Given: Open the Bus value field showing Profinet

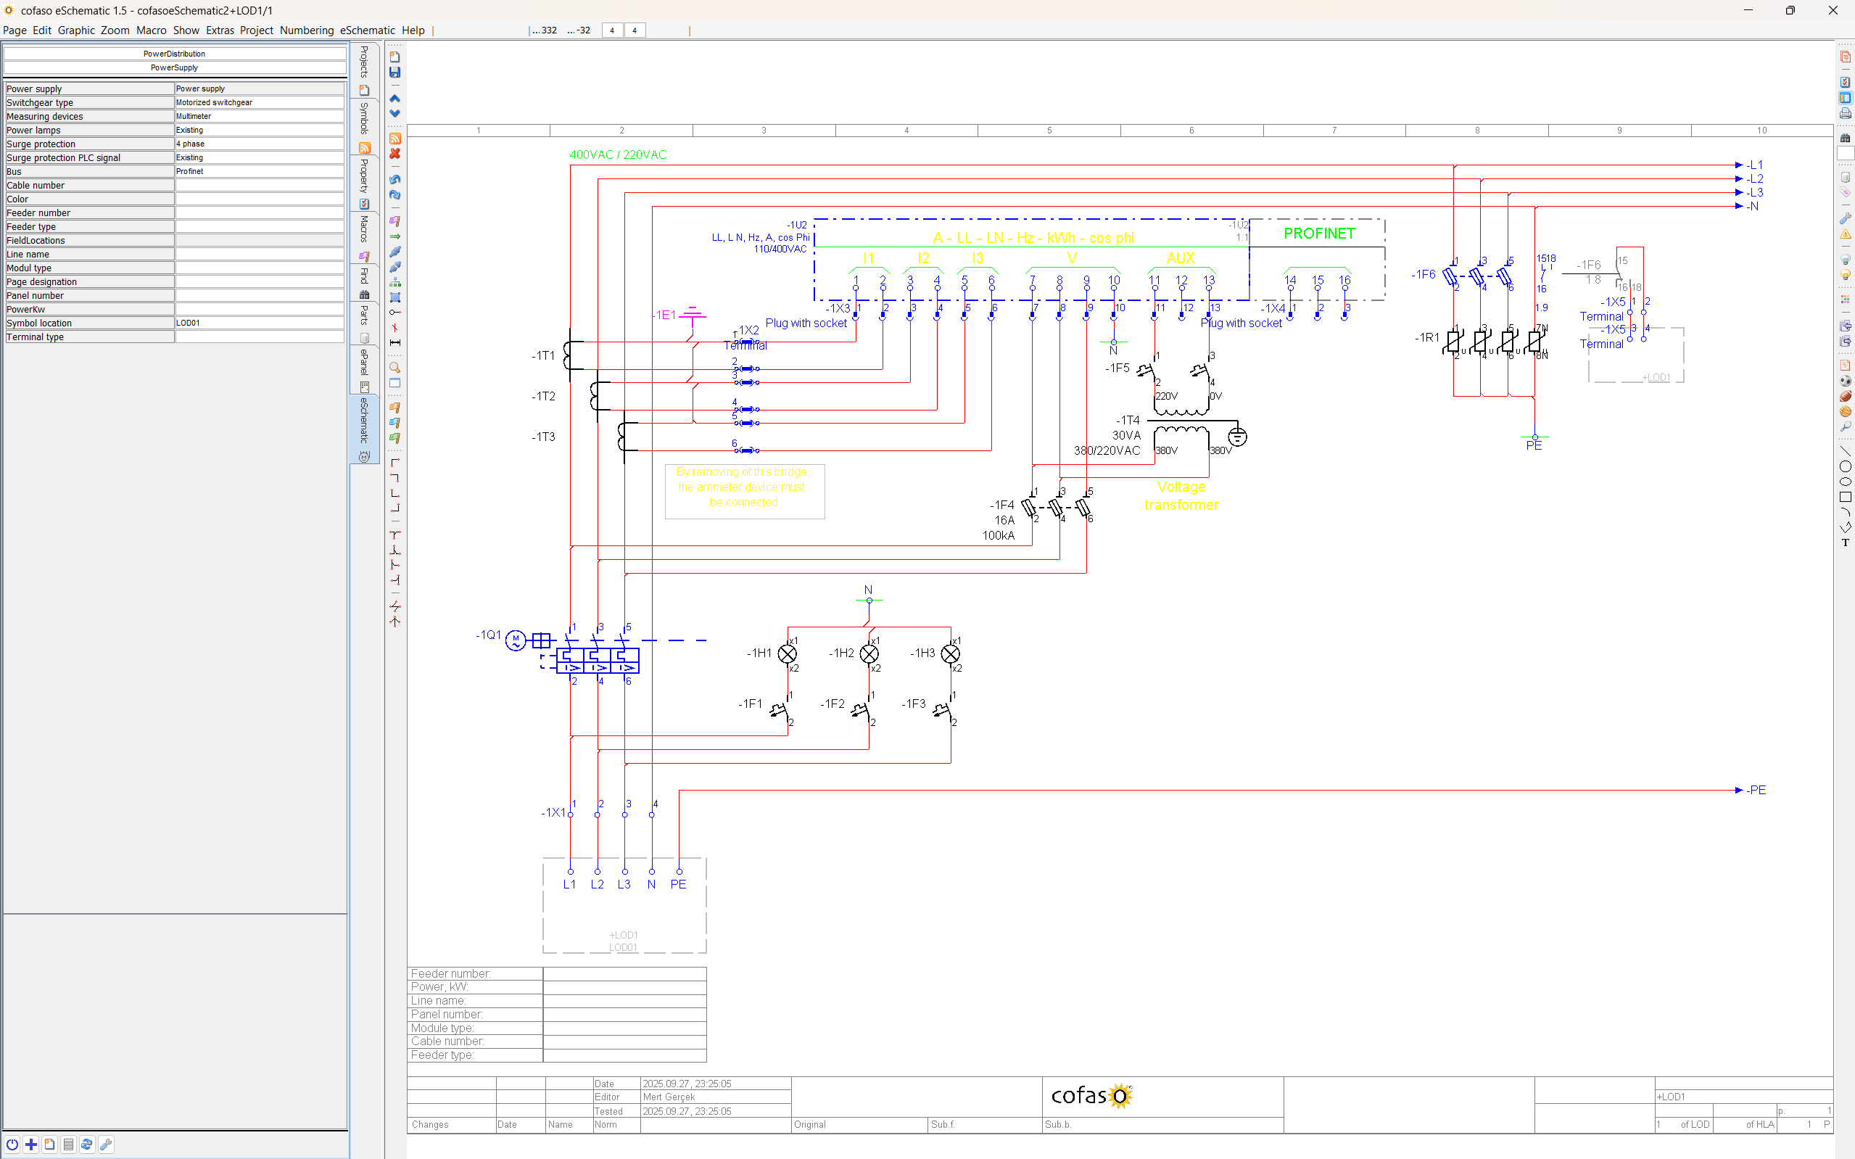Looking at the screenshot, I should click(259, 172).
